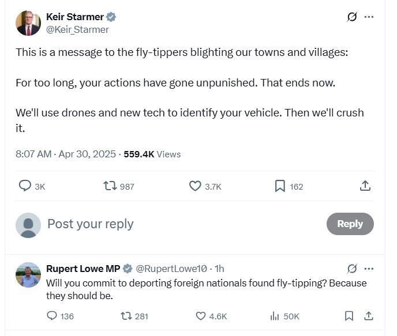
Task: Bookmark Keir Starmer's post
Action: pos(280,186)
